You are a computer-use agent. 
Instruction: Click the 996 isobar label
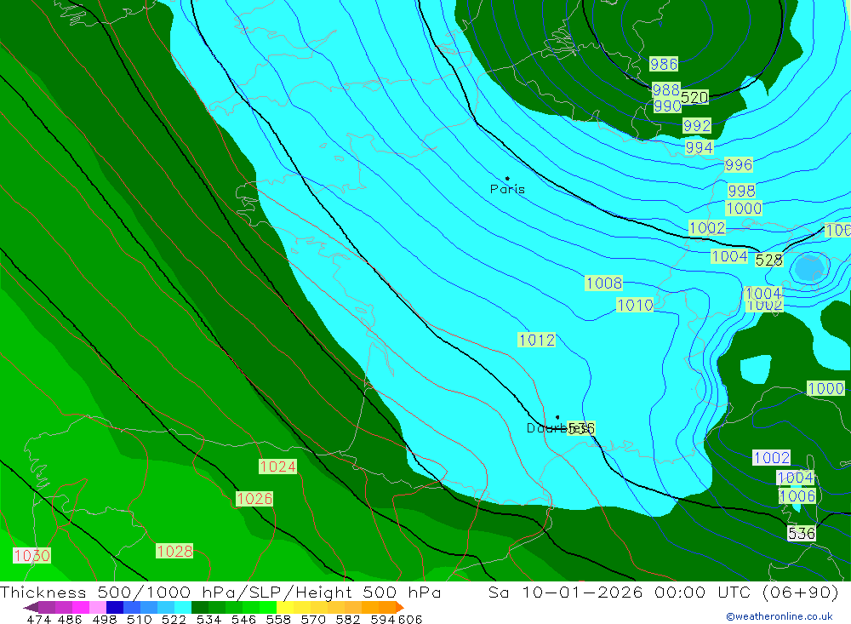[x=739, y=165]
